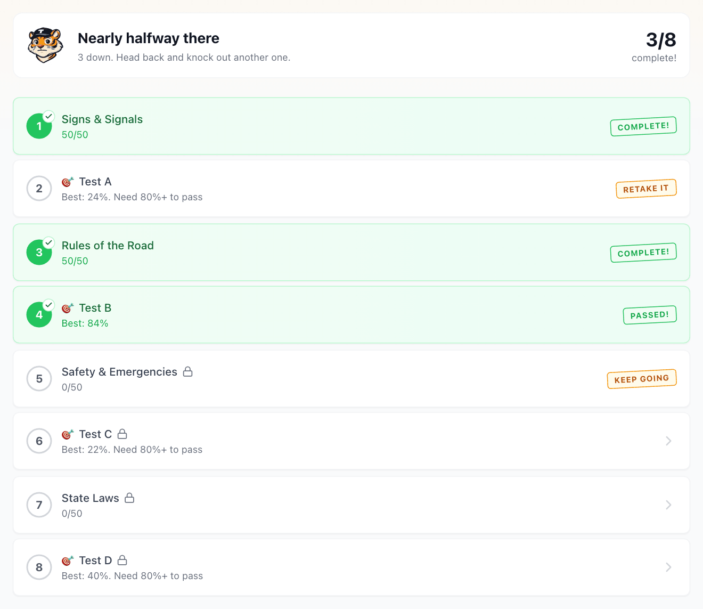This screenshot has width=703, height=609.
Task: Select the State Laws title
Action: (x=91, y=498)
